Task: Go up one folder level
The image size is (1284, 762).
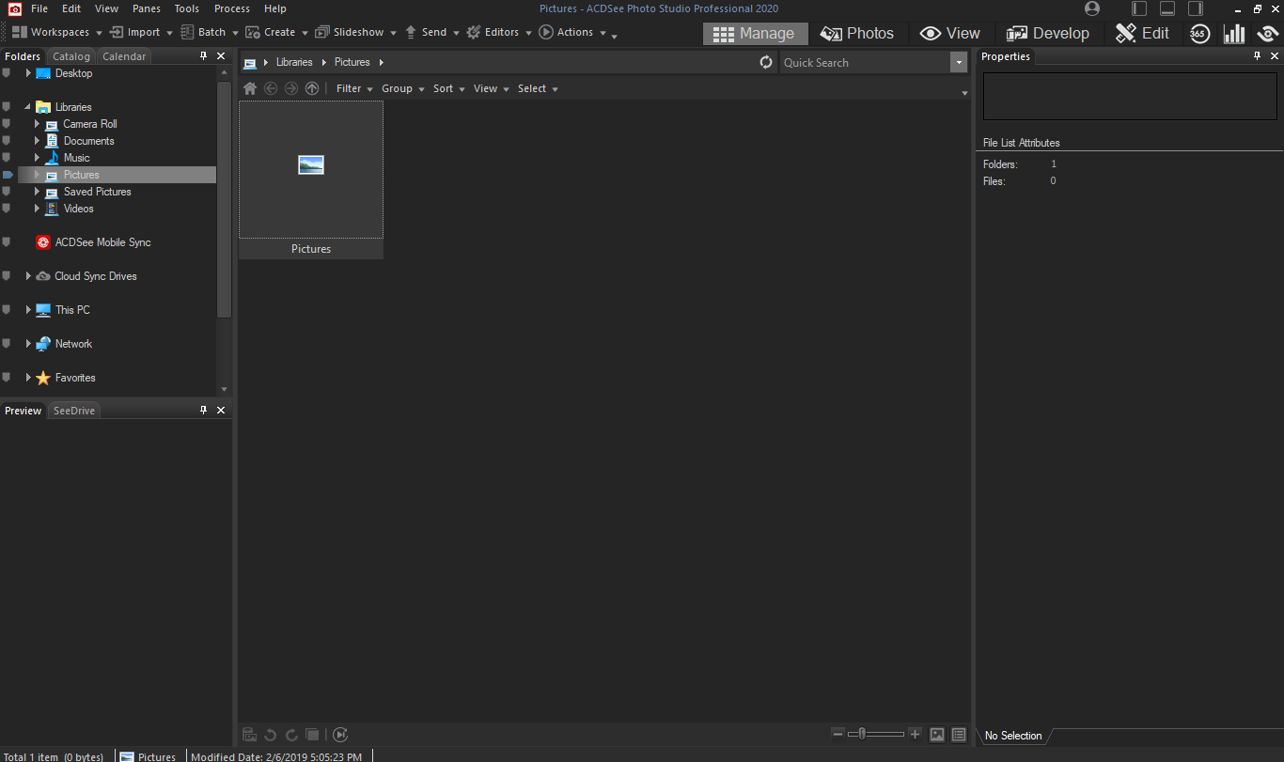Action: tap(312, 88)
